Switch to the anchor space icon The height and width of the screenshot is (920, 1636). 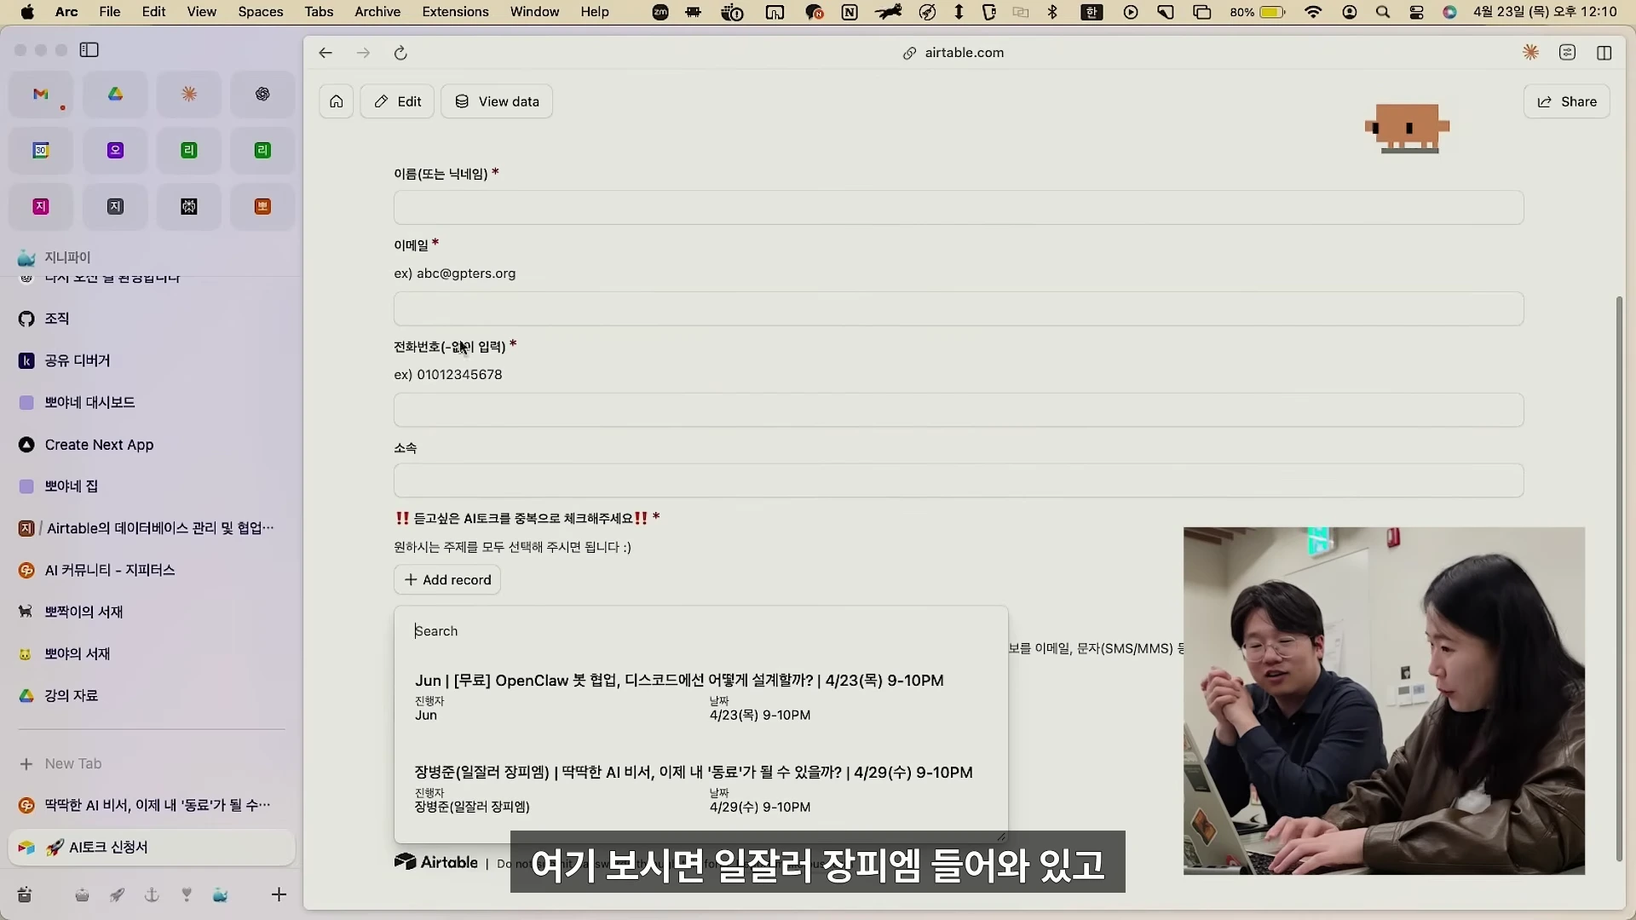click(152, 894)
